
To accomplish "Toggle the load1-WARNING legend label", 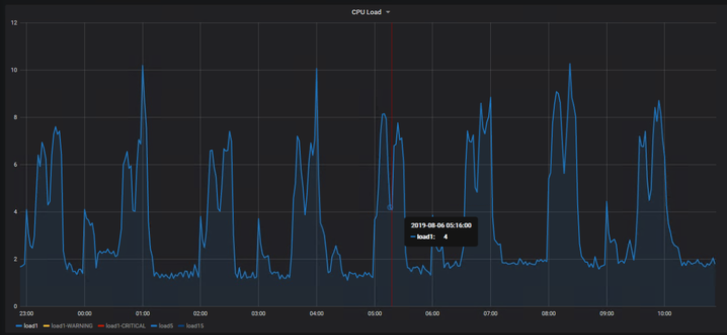I will coord(72,326).
